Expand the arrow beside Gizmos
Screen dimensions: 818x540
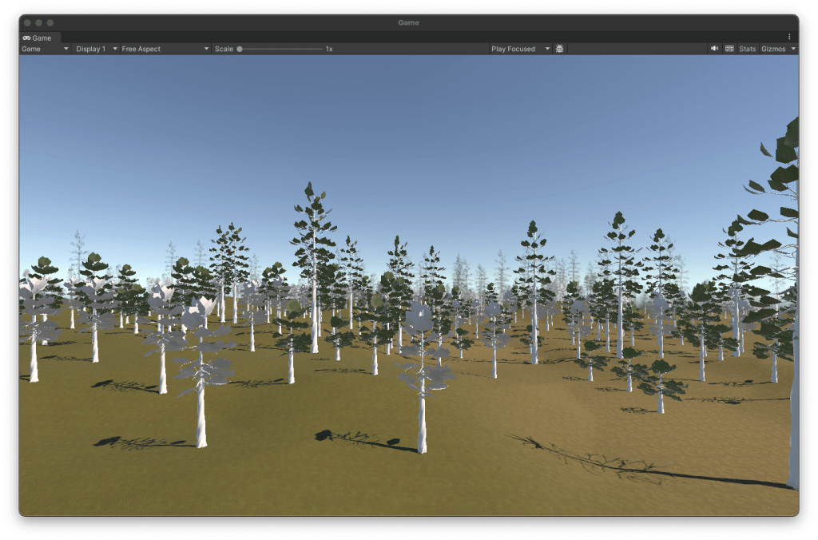(x=793, y=49)
